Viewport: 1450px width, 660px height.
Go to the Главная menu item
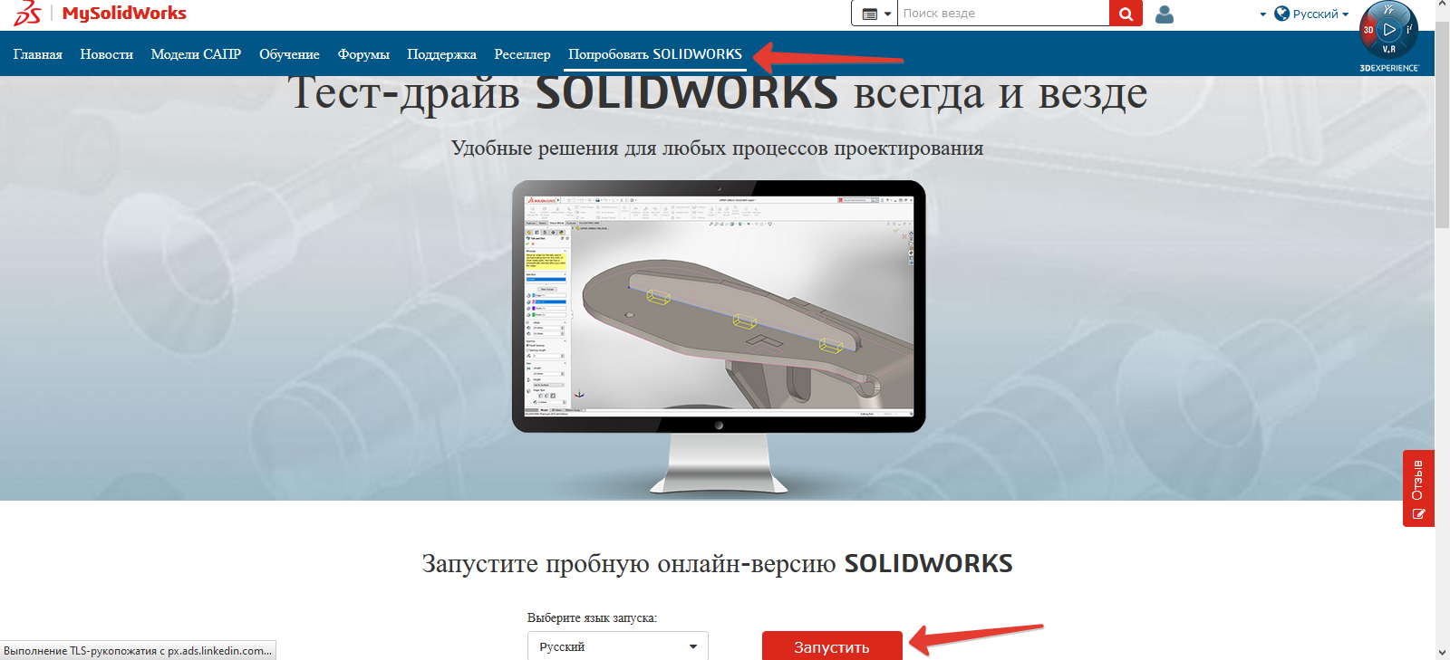pos(38,54)
